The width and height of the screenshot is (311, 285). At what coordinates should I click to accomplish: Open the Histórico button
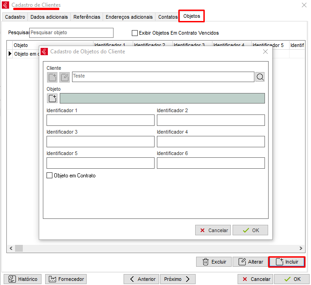pos(23,279)
